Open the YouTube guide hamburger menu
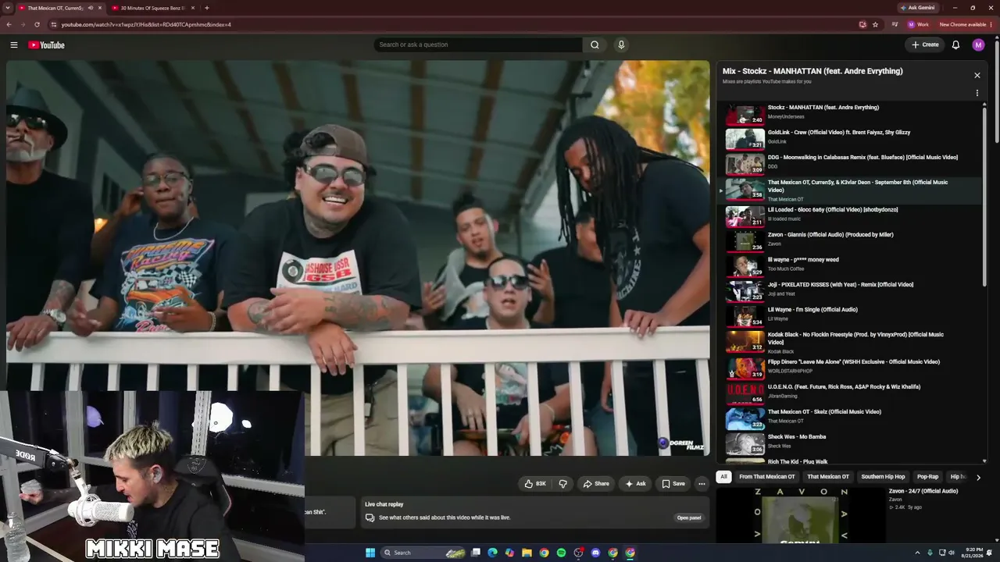The image size is (1000, 562). [14, 45]
